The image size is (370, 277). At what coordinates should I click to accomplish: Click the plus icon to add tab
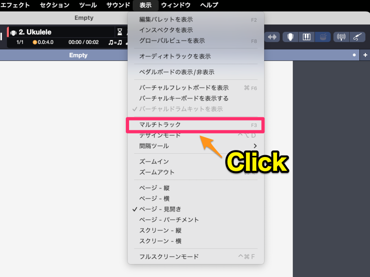click(365, 55)
